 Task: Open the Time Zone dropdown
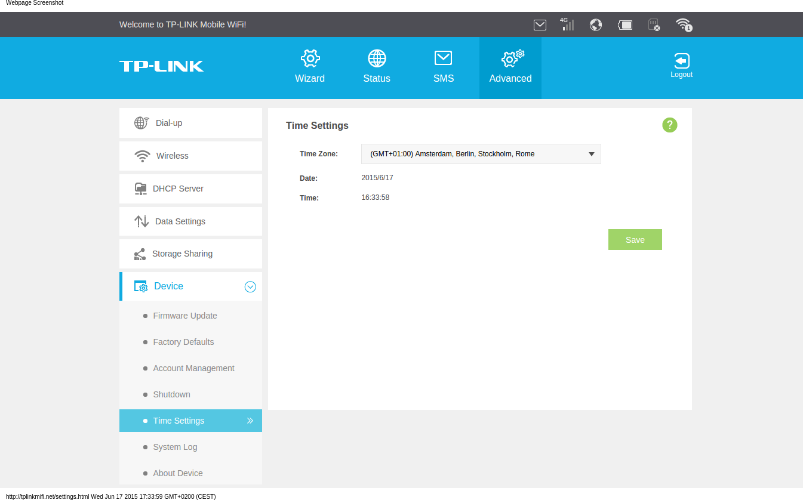click(x=481, y=154)
